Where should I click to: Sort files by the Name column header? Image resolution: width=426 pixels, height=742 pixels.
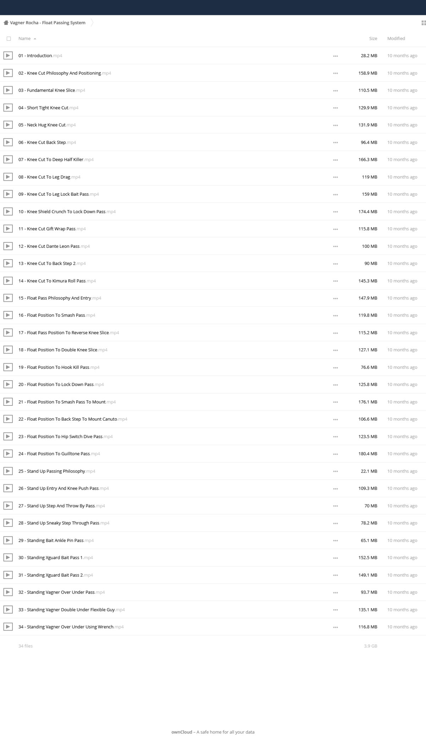click(24, 38)
